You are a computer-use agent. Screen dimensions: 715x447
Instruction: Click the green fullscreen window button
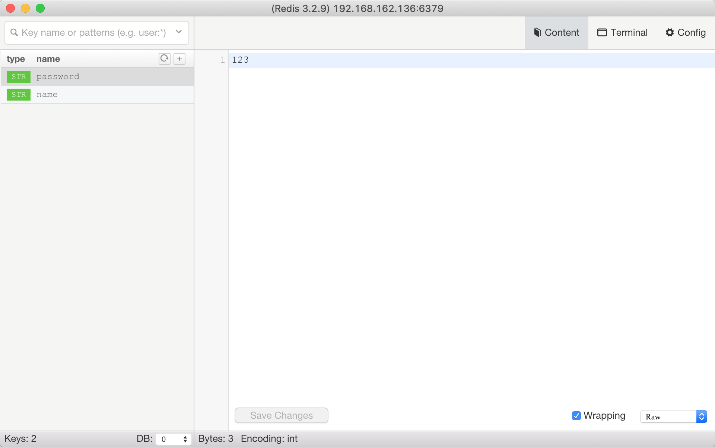tap(40, 8)
